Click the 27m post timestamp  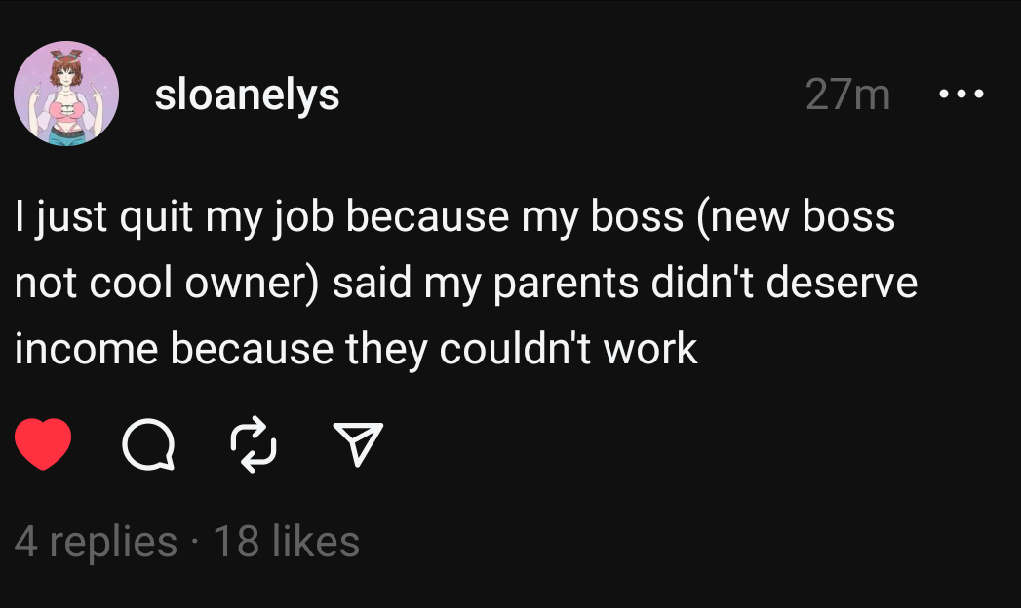point(847,95)
